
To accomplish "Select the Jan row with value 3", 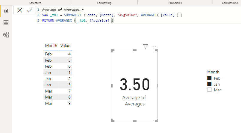I will (x=58, y=85).
